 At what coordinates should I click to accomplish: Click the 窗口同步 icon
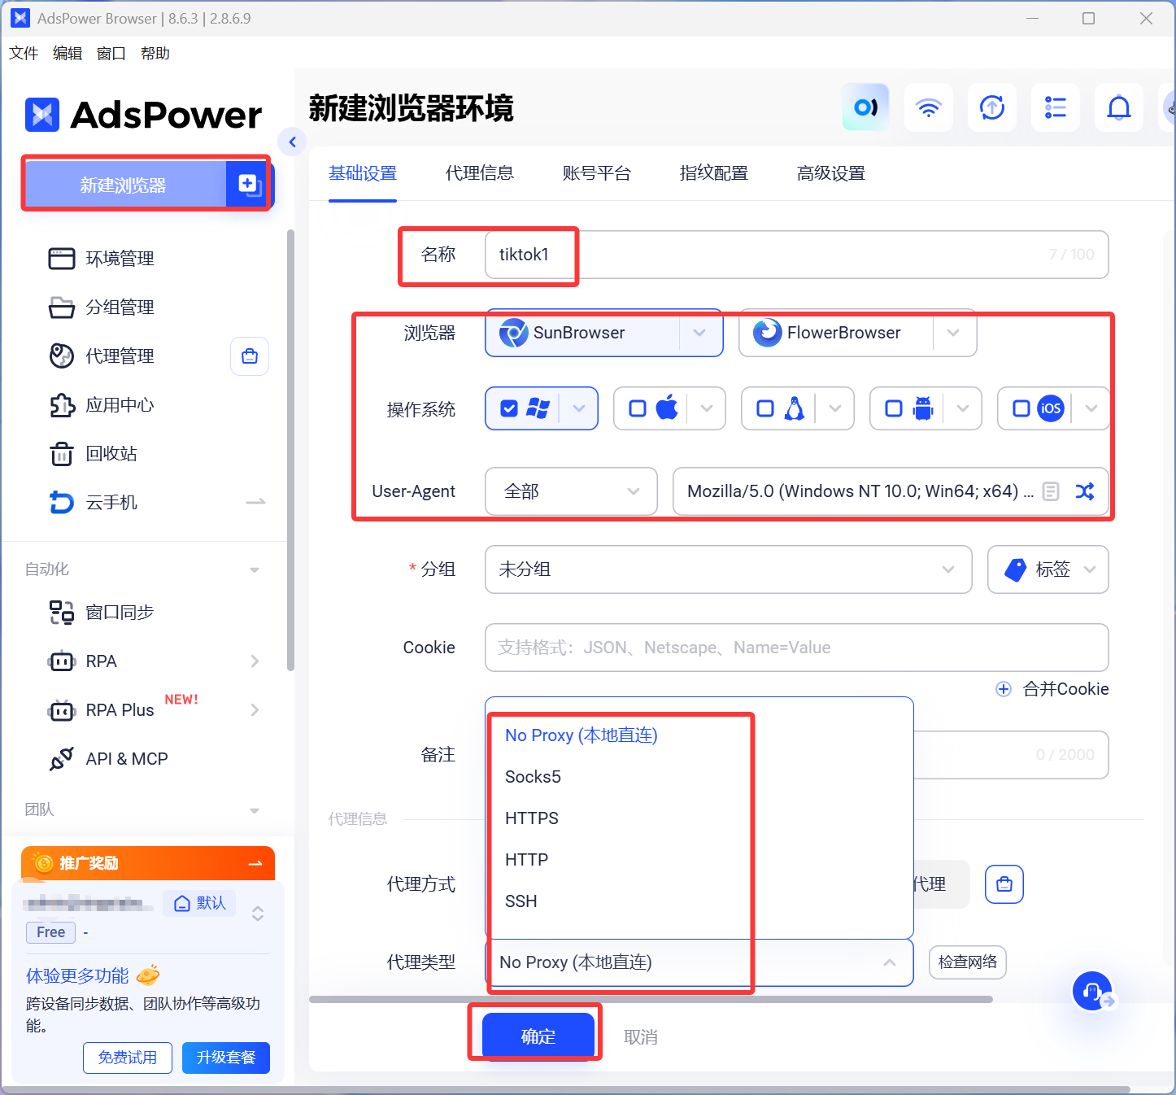(62, 613)
